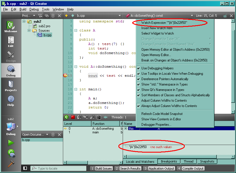The width and height of the screenshot is (236, 173).
Task: Click Step Over debugger icon
Action: (x=79, y=117)
